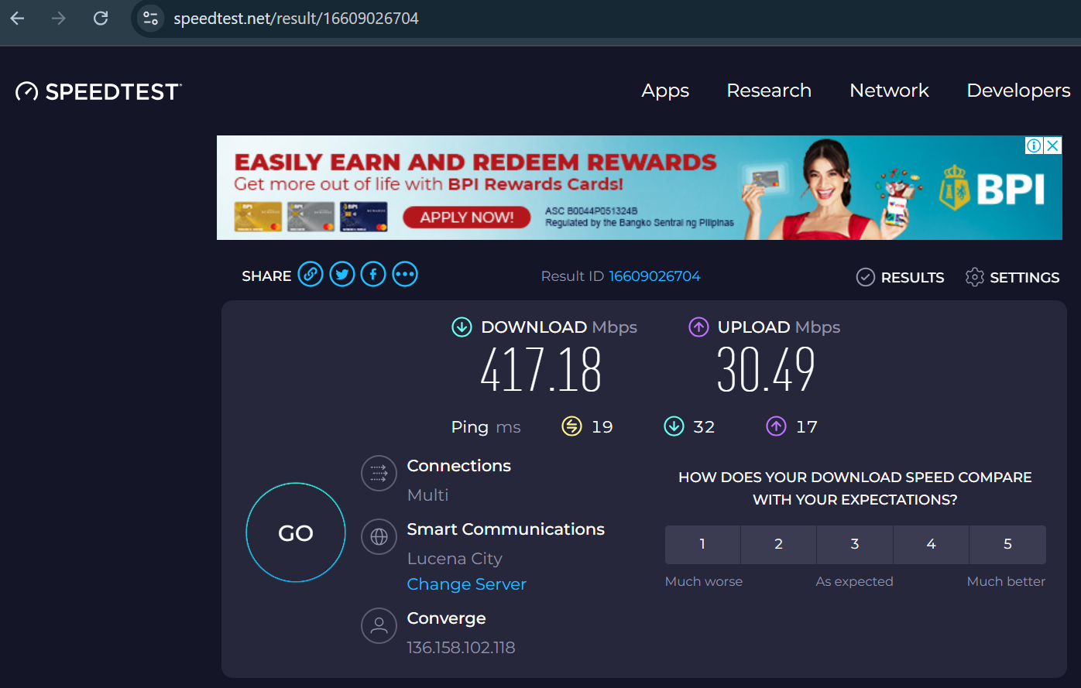
Task: Rate download speed Much better
Action: point(1007,544)
